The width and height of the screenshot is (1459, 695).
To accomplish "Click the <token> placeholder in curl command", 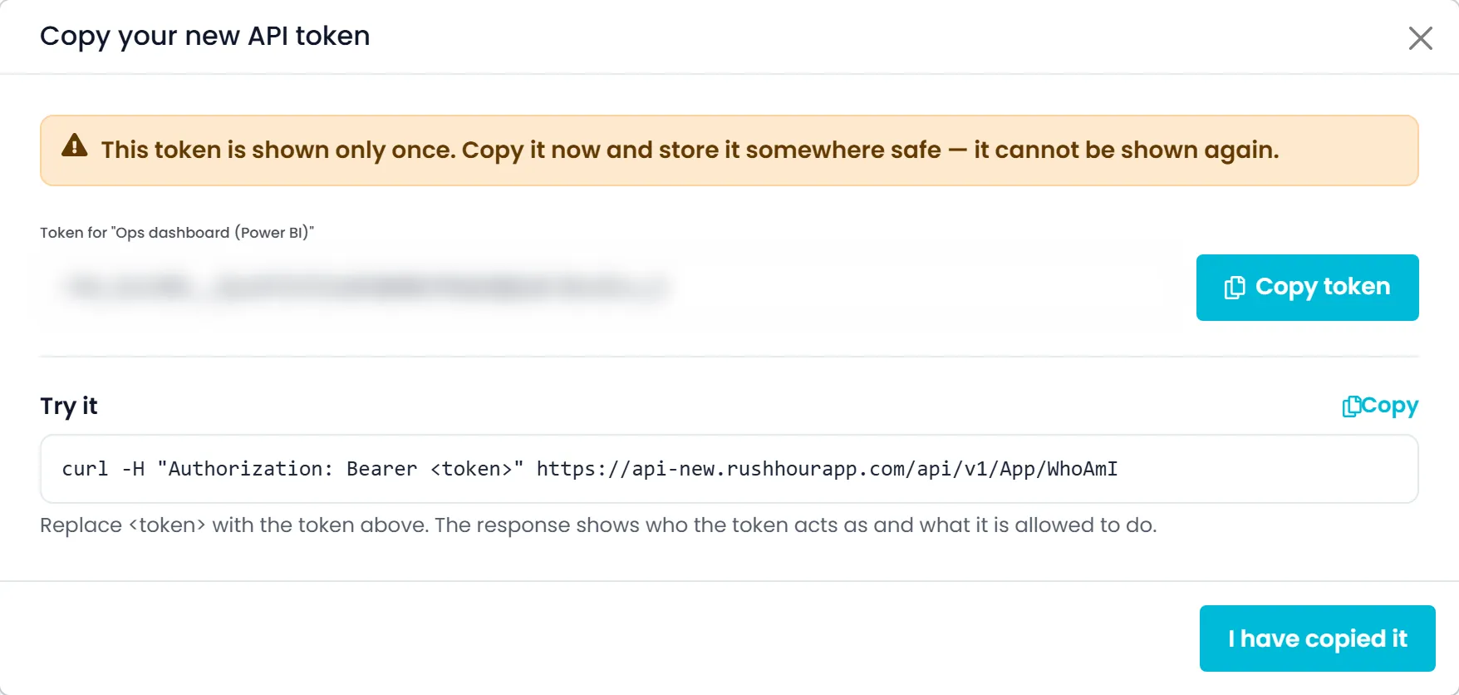I will (x=471, y=469).
